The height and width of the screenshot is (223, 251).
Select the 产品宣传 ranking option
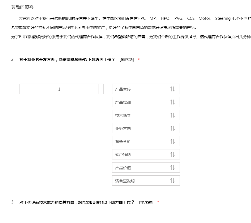[x=146, y=89]
